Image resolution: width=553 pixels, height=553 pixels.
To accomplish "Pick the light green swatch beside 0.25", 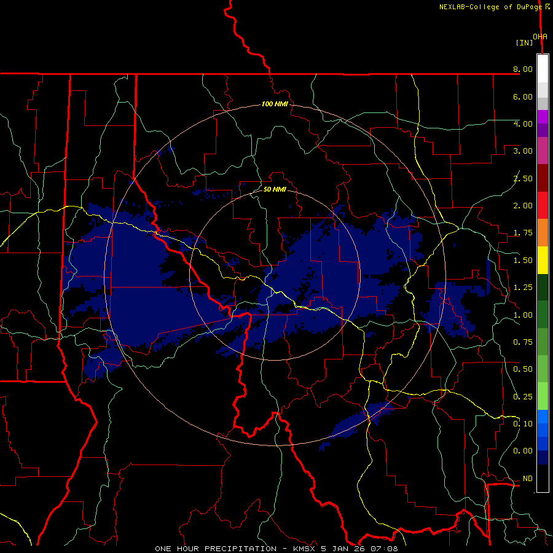I will [x=543, y=396].
